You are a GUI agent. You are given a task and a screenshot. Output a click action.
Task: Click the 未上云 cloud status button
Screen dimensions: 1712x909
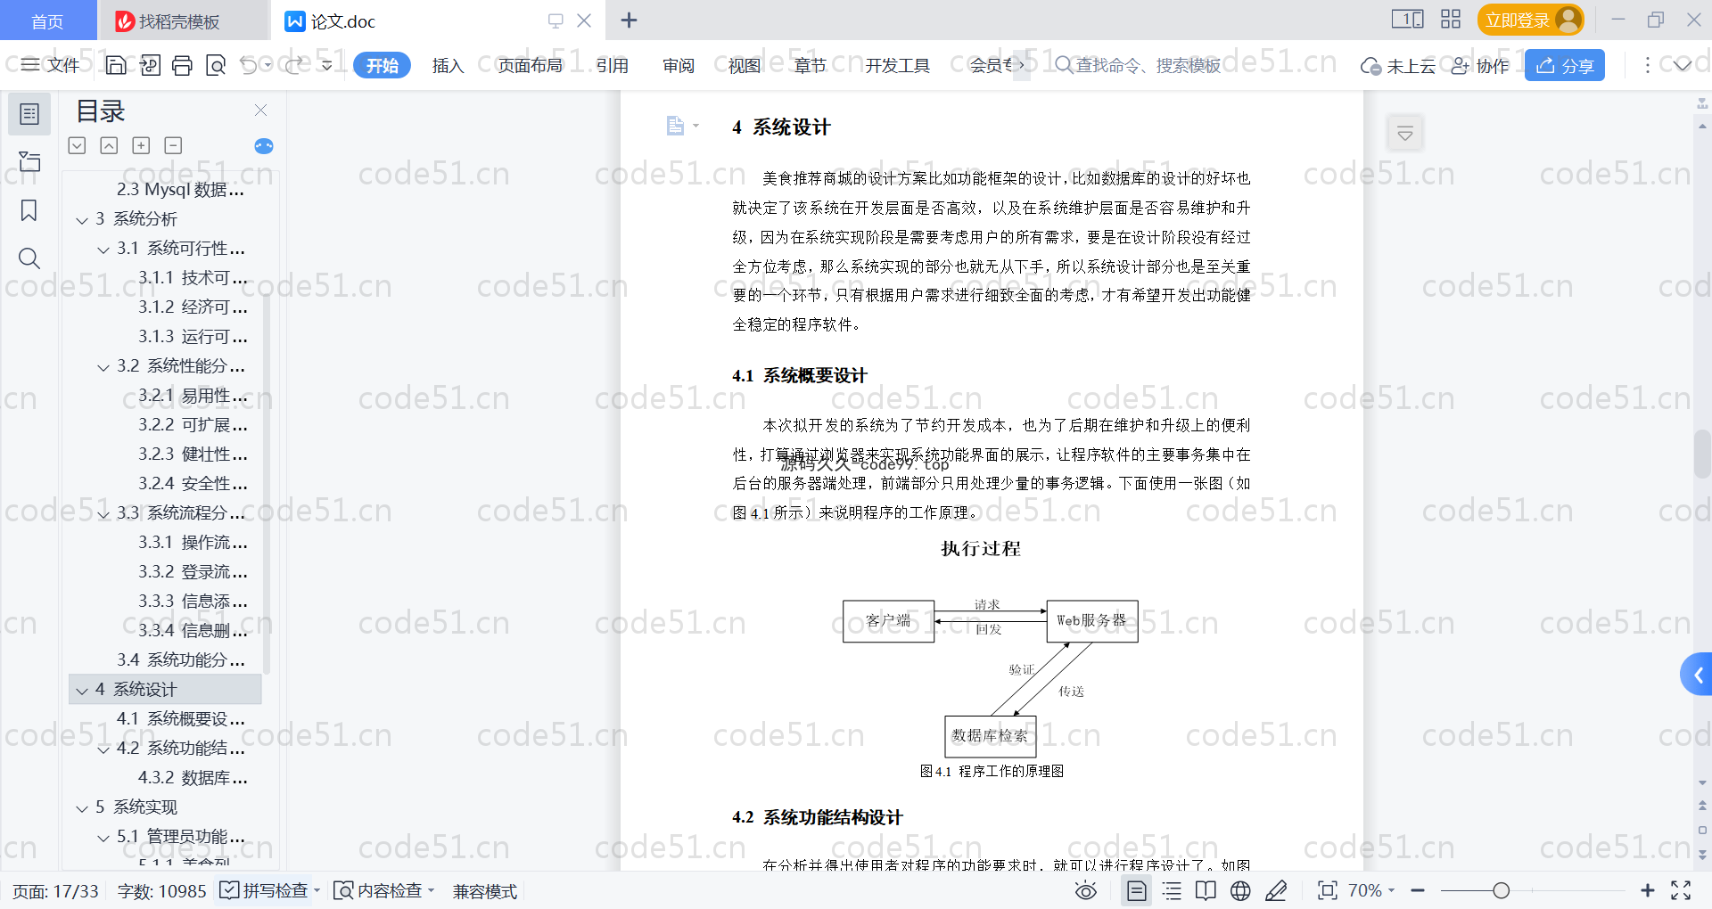1397,65
